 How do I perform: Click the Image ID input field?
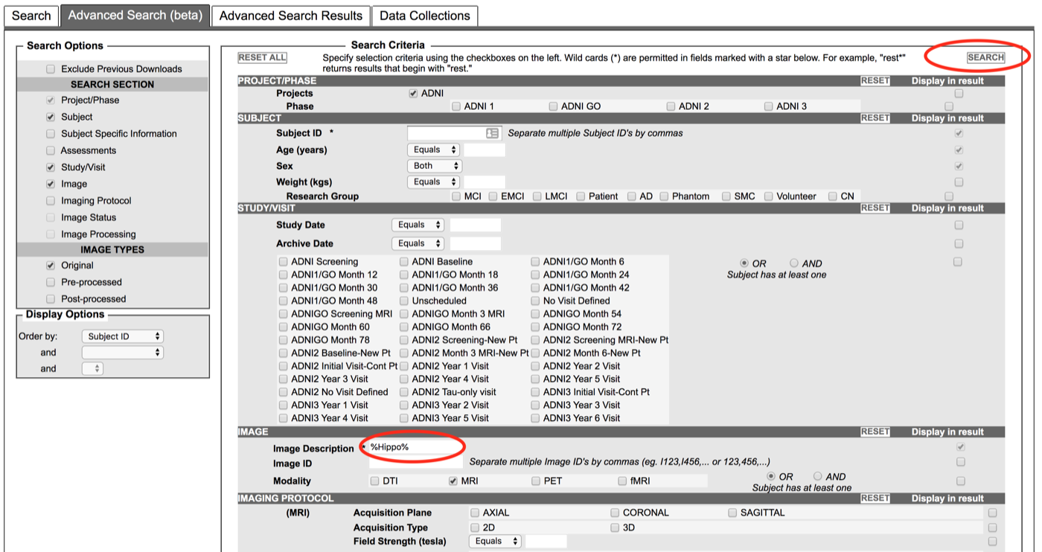coord(415,463)
